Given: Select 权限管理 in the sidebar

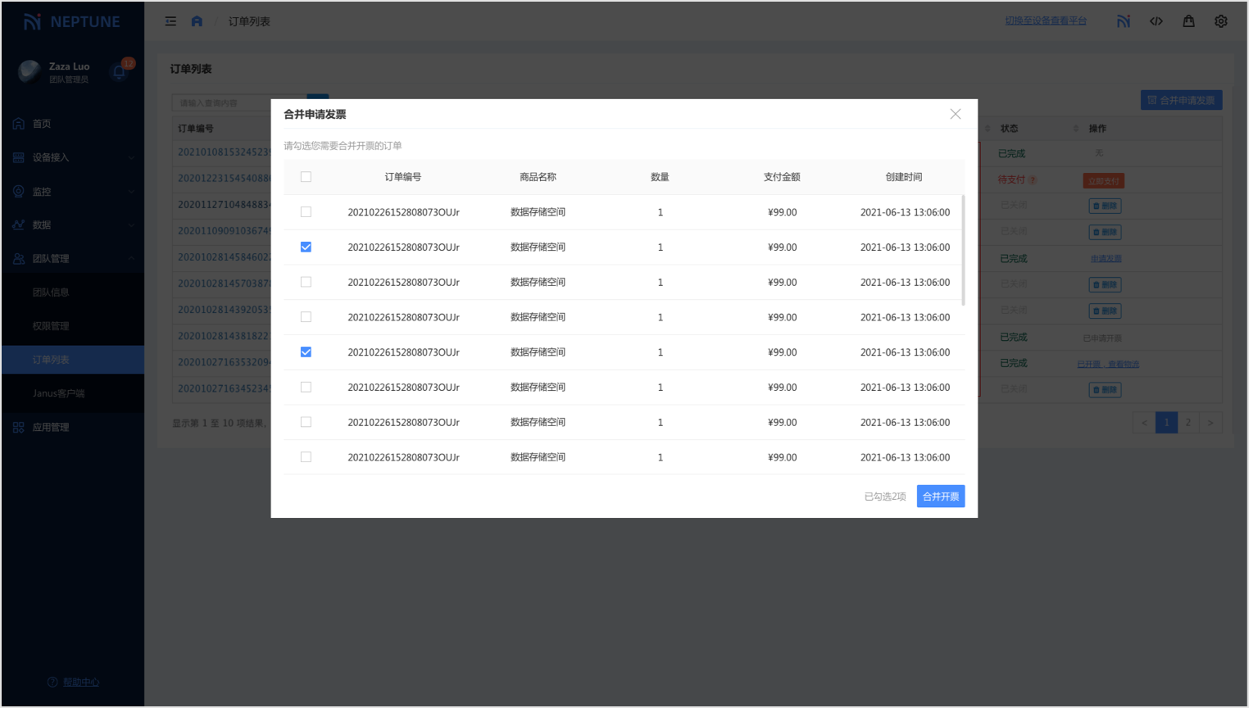Looking at the screenshot, I should tap(51, 326).
